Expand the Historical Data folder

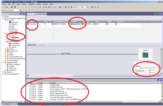pos(5,51)
